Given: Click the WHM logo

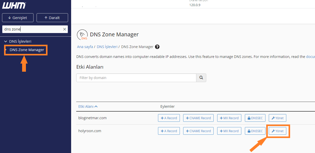Looking at the screenshot, I should pos(14,5).
